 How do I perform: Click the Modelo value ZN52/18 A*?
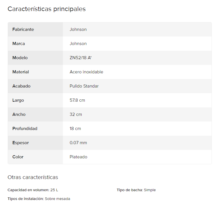pyautogui.click(x=80, y=58)
